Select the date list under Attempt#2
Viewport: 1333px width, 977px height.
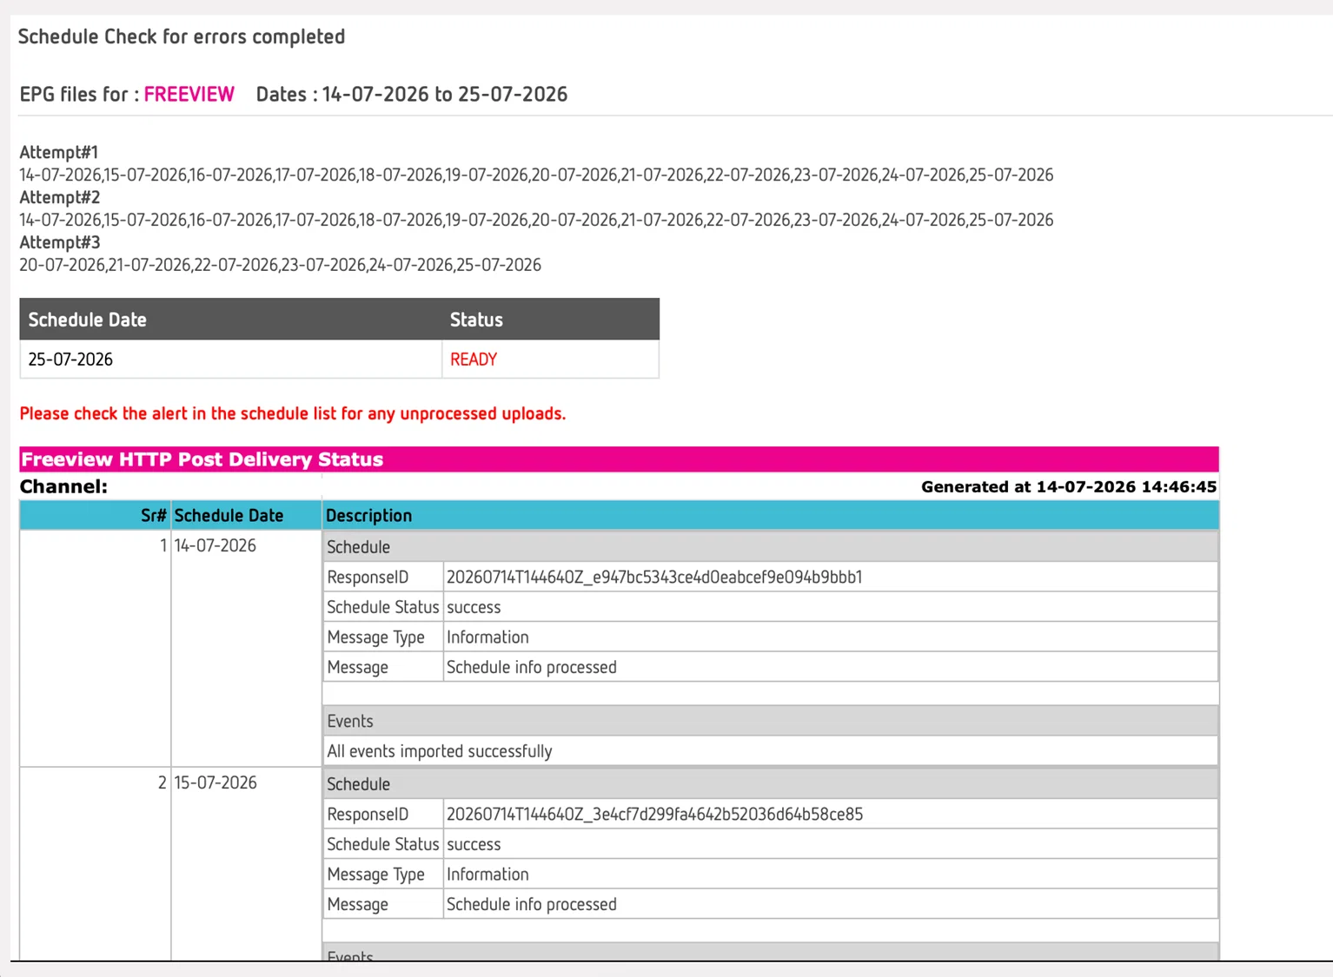pos(536,220)
